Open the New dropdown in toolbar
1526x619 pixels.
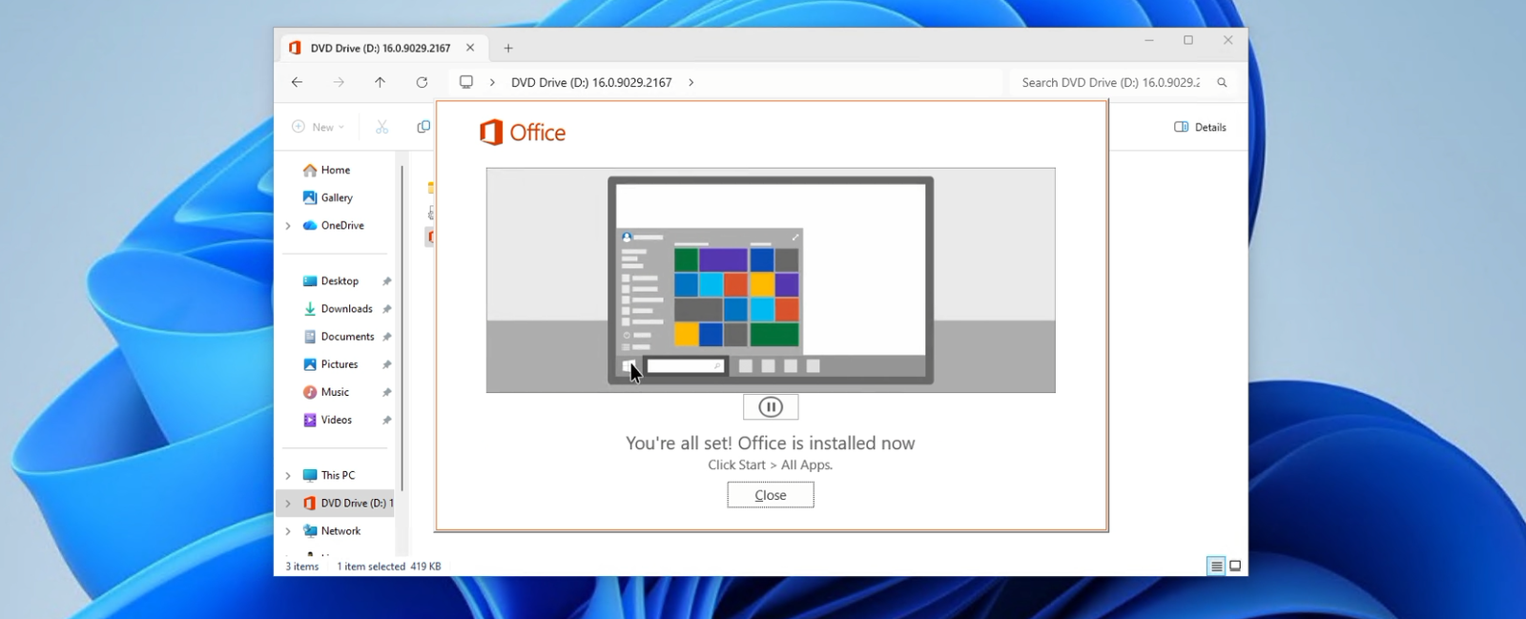tap(318, 127)
